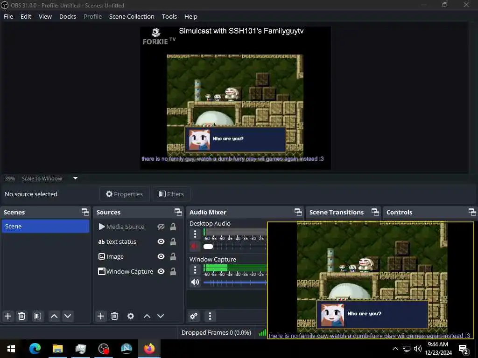Pop out the Audio Mixer dock

click(x=298, y=212)
